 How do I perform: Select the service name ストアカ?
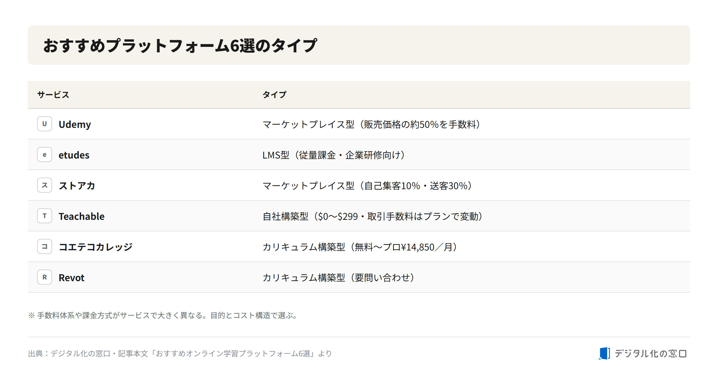click(x=77, y=186)
